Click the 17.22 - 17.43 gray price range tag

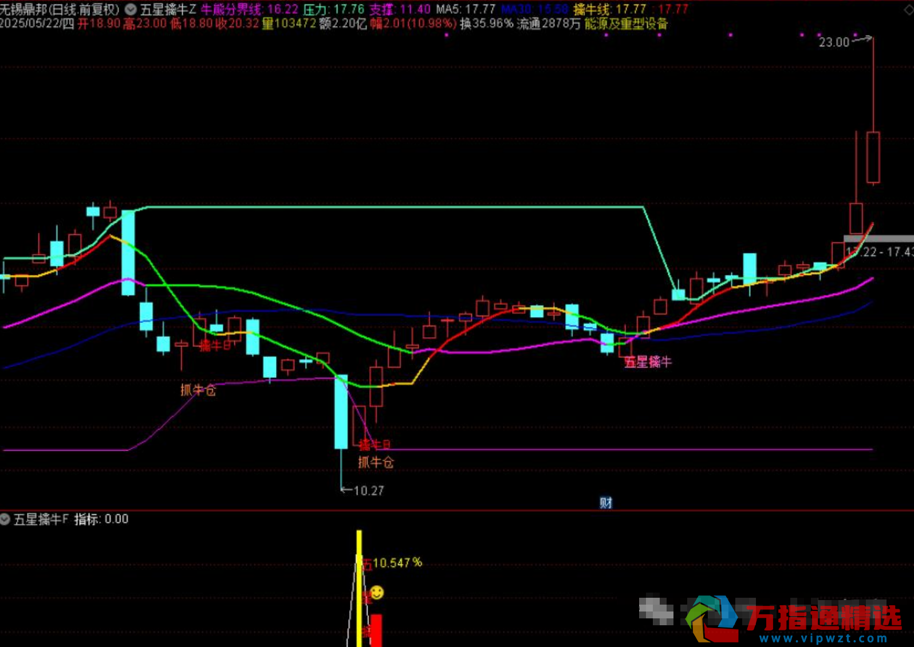[879, 251]
